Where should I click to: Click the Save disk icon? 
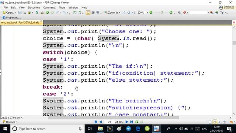tap(20, 13)
